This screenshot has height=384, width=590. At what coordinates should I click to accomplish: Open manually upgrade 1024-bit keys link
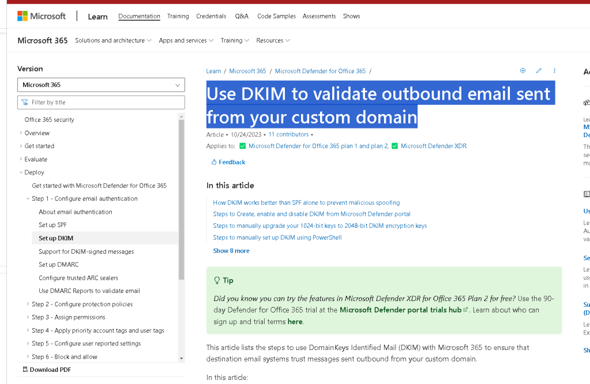(320, 225)
